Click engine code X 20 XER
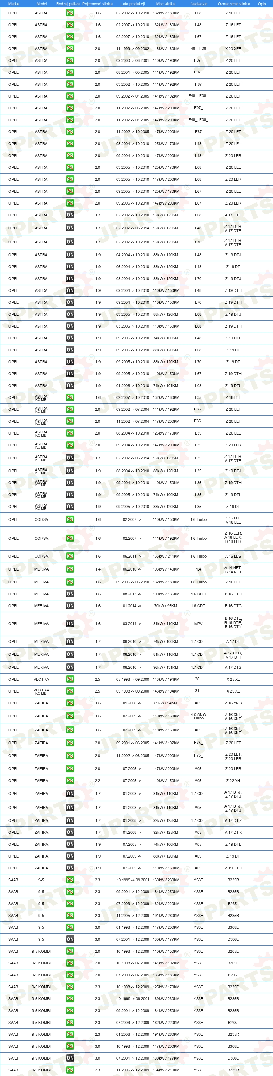The height and width of the screenshot is (1076, 273). 233,49
